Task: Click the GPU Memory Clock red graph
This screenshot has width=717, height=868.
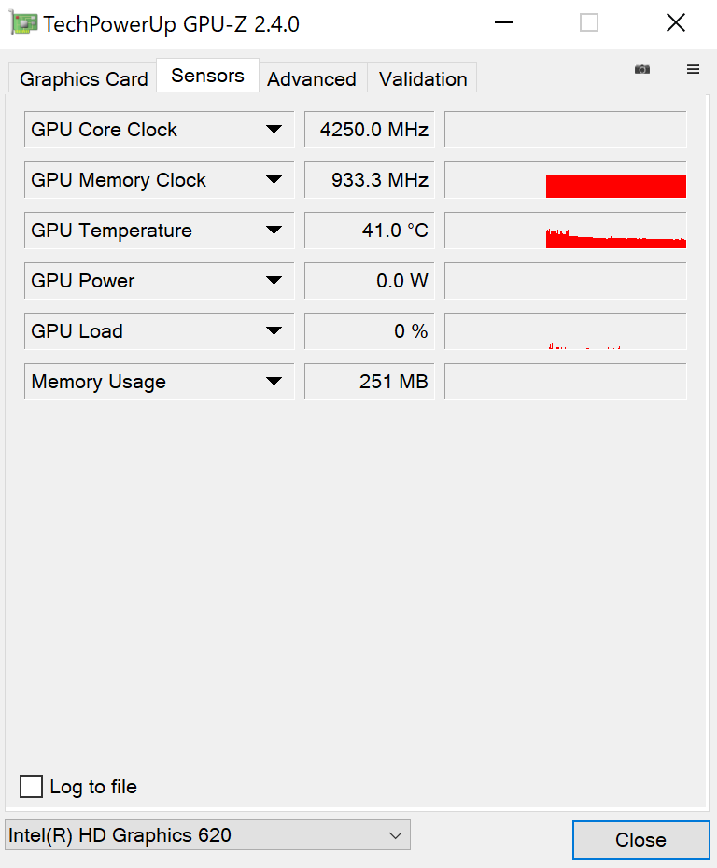Action: click(616, 186)
